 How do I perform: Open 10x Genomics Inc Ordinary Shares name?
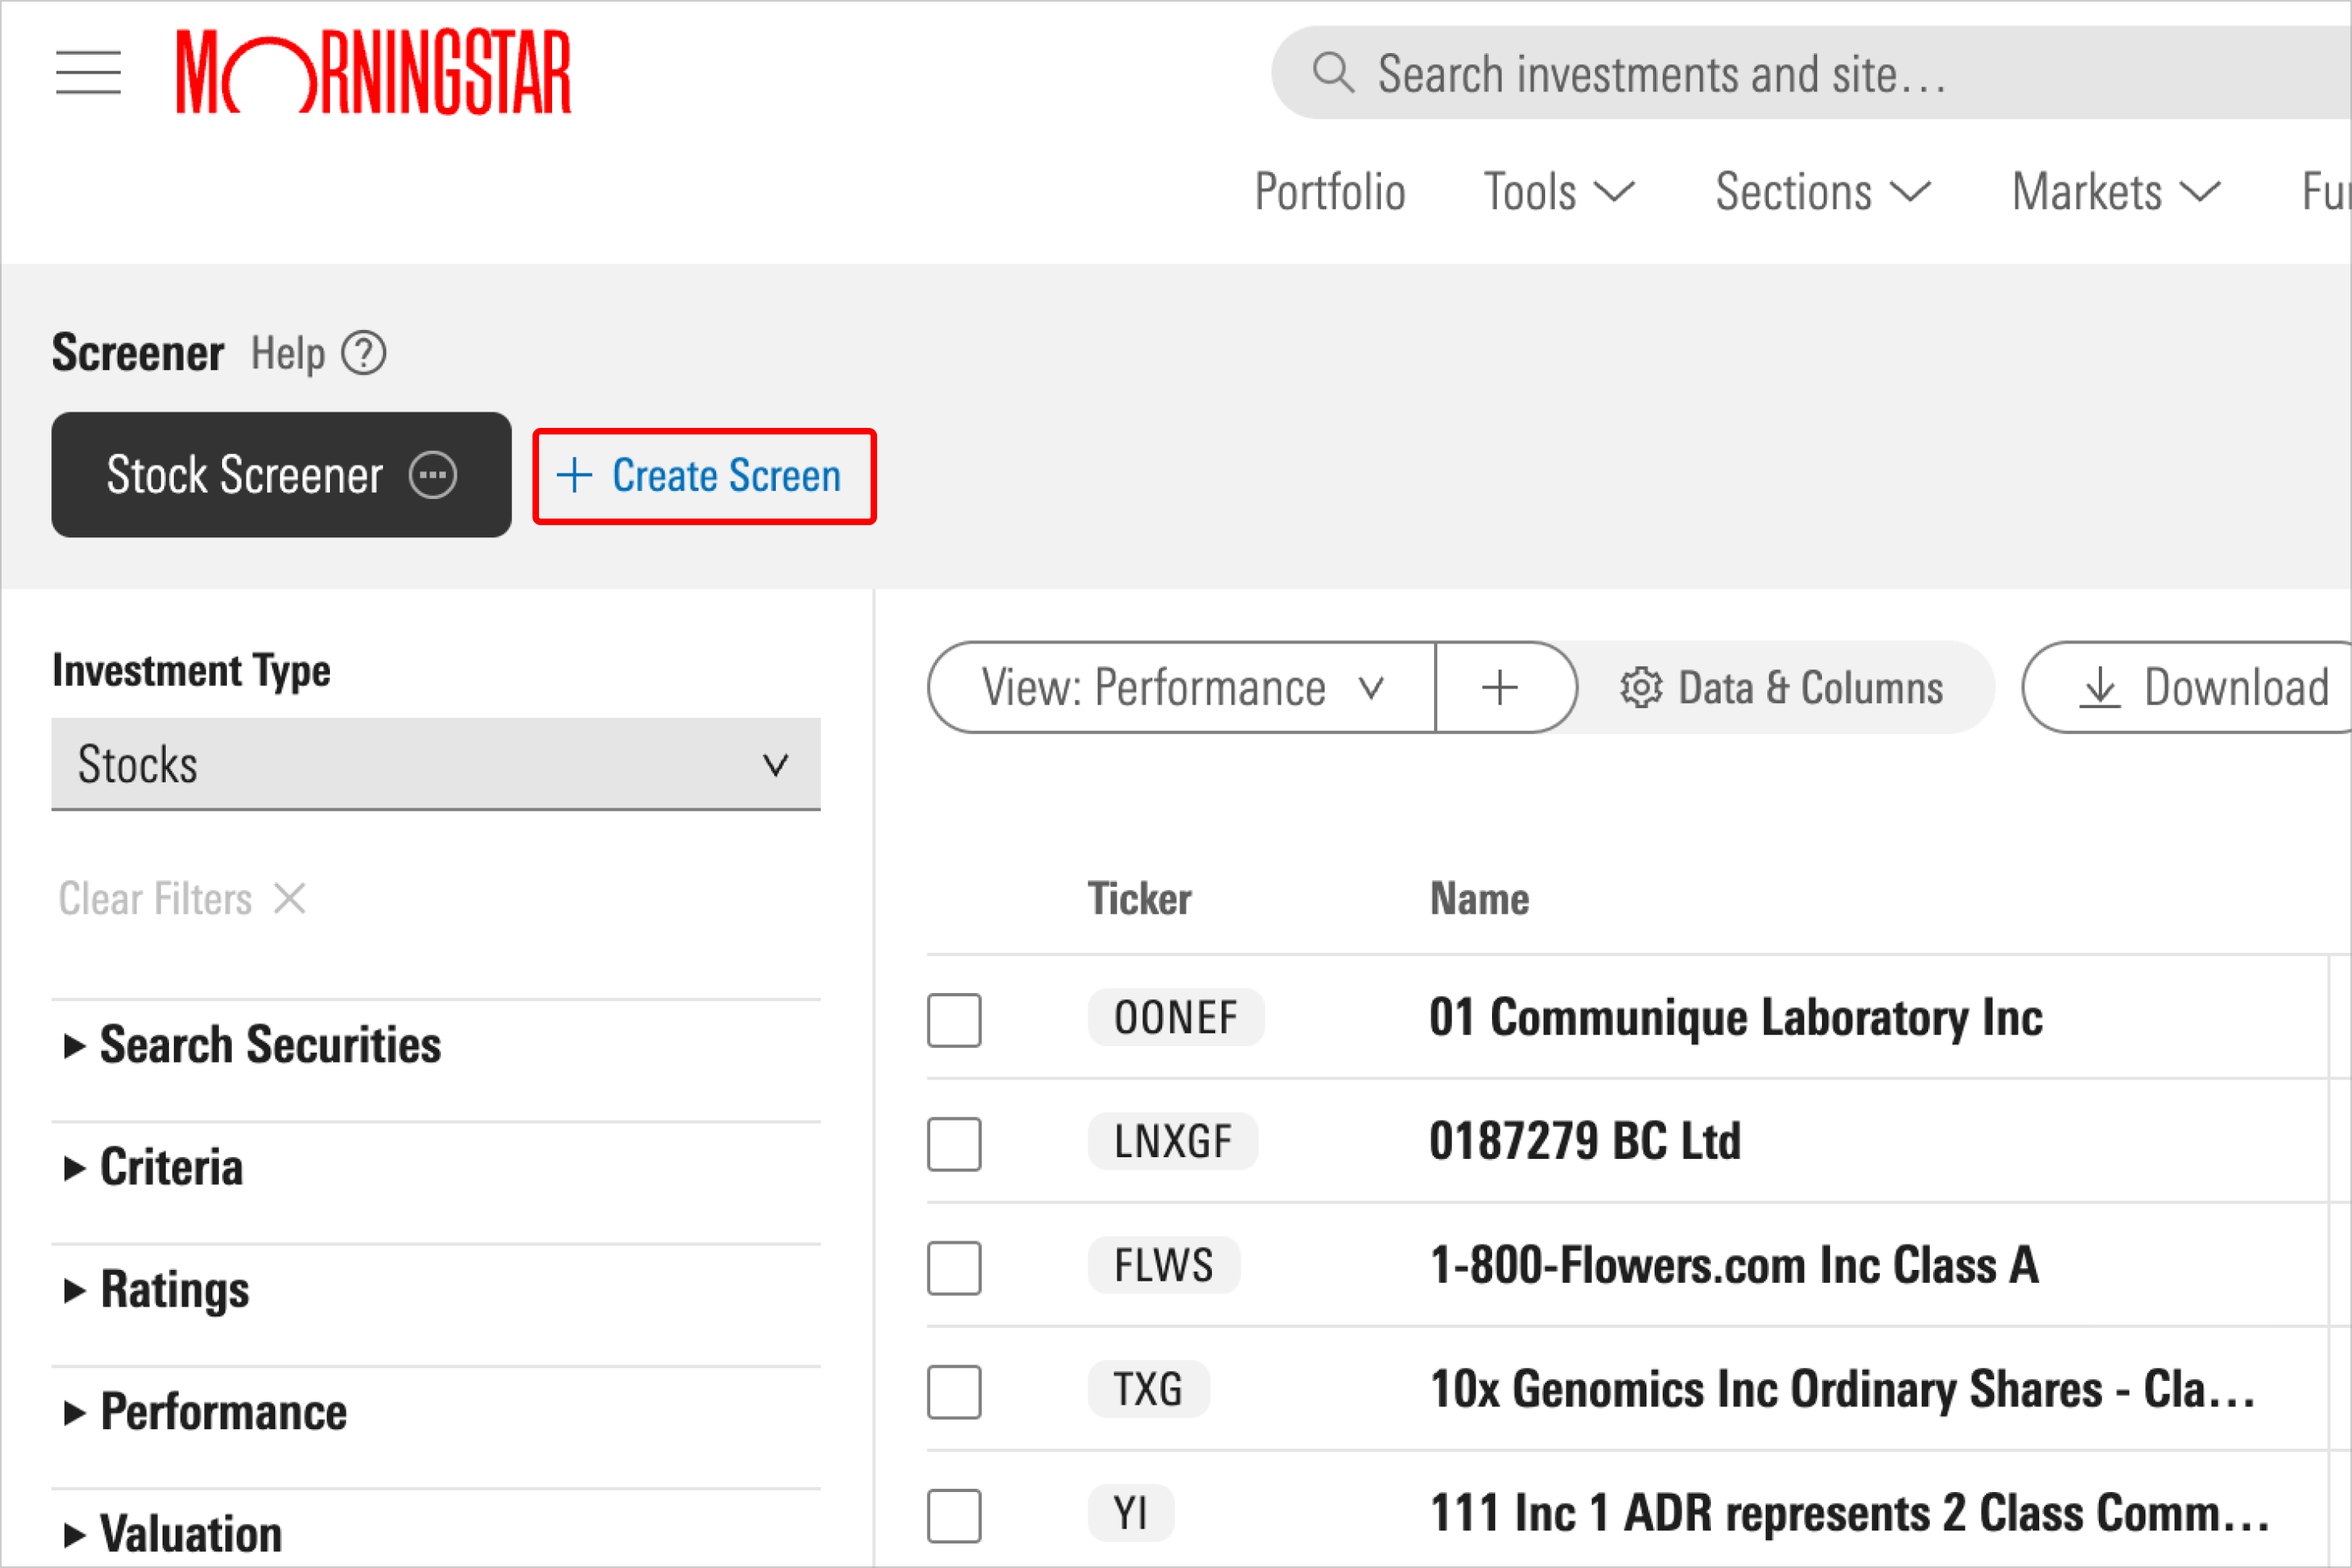pos(1843,1389)
